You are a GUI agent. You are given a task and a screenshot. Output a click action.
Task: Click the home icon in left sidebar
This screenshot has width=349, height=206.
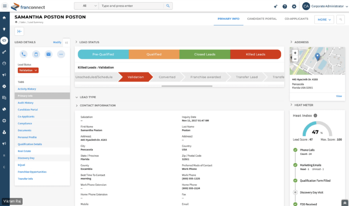pyautogui.click(x=4, y=18)
